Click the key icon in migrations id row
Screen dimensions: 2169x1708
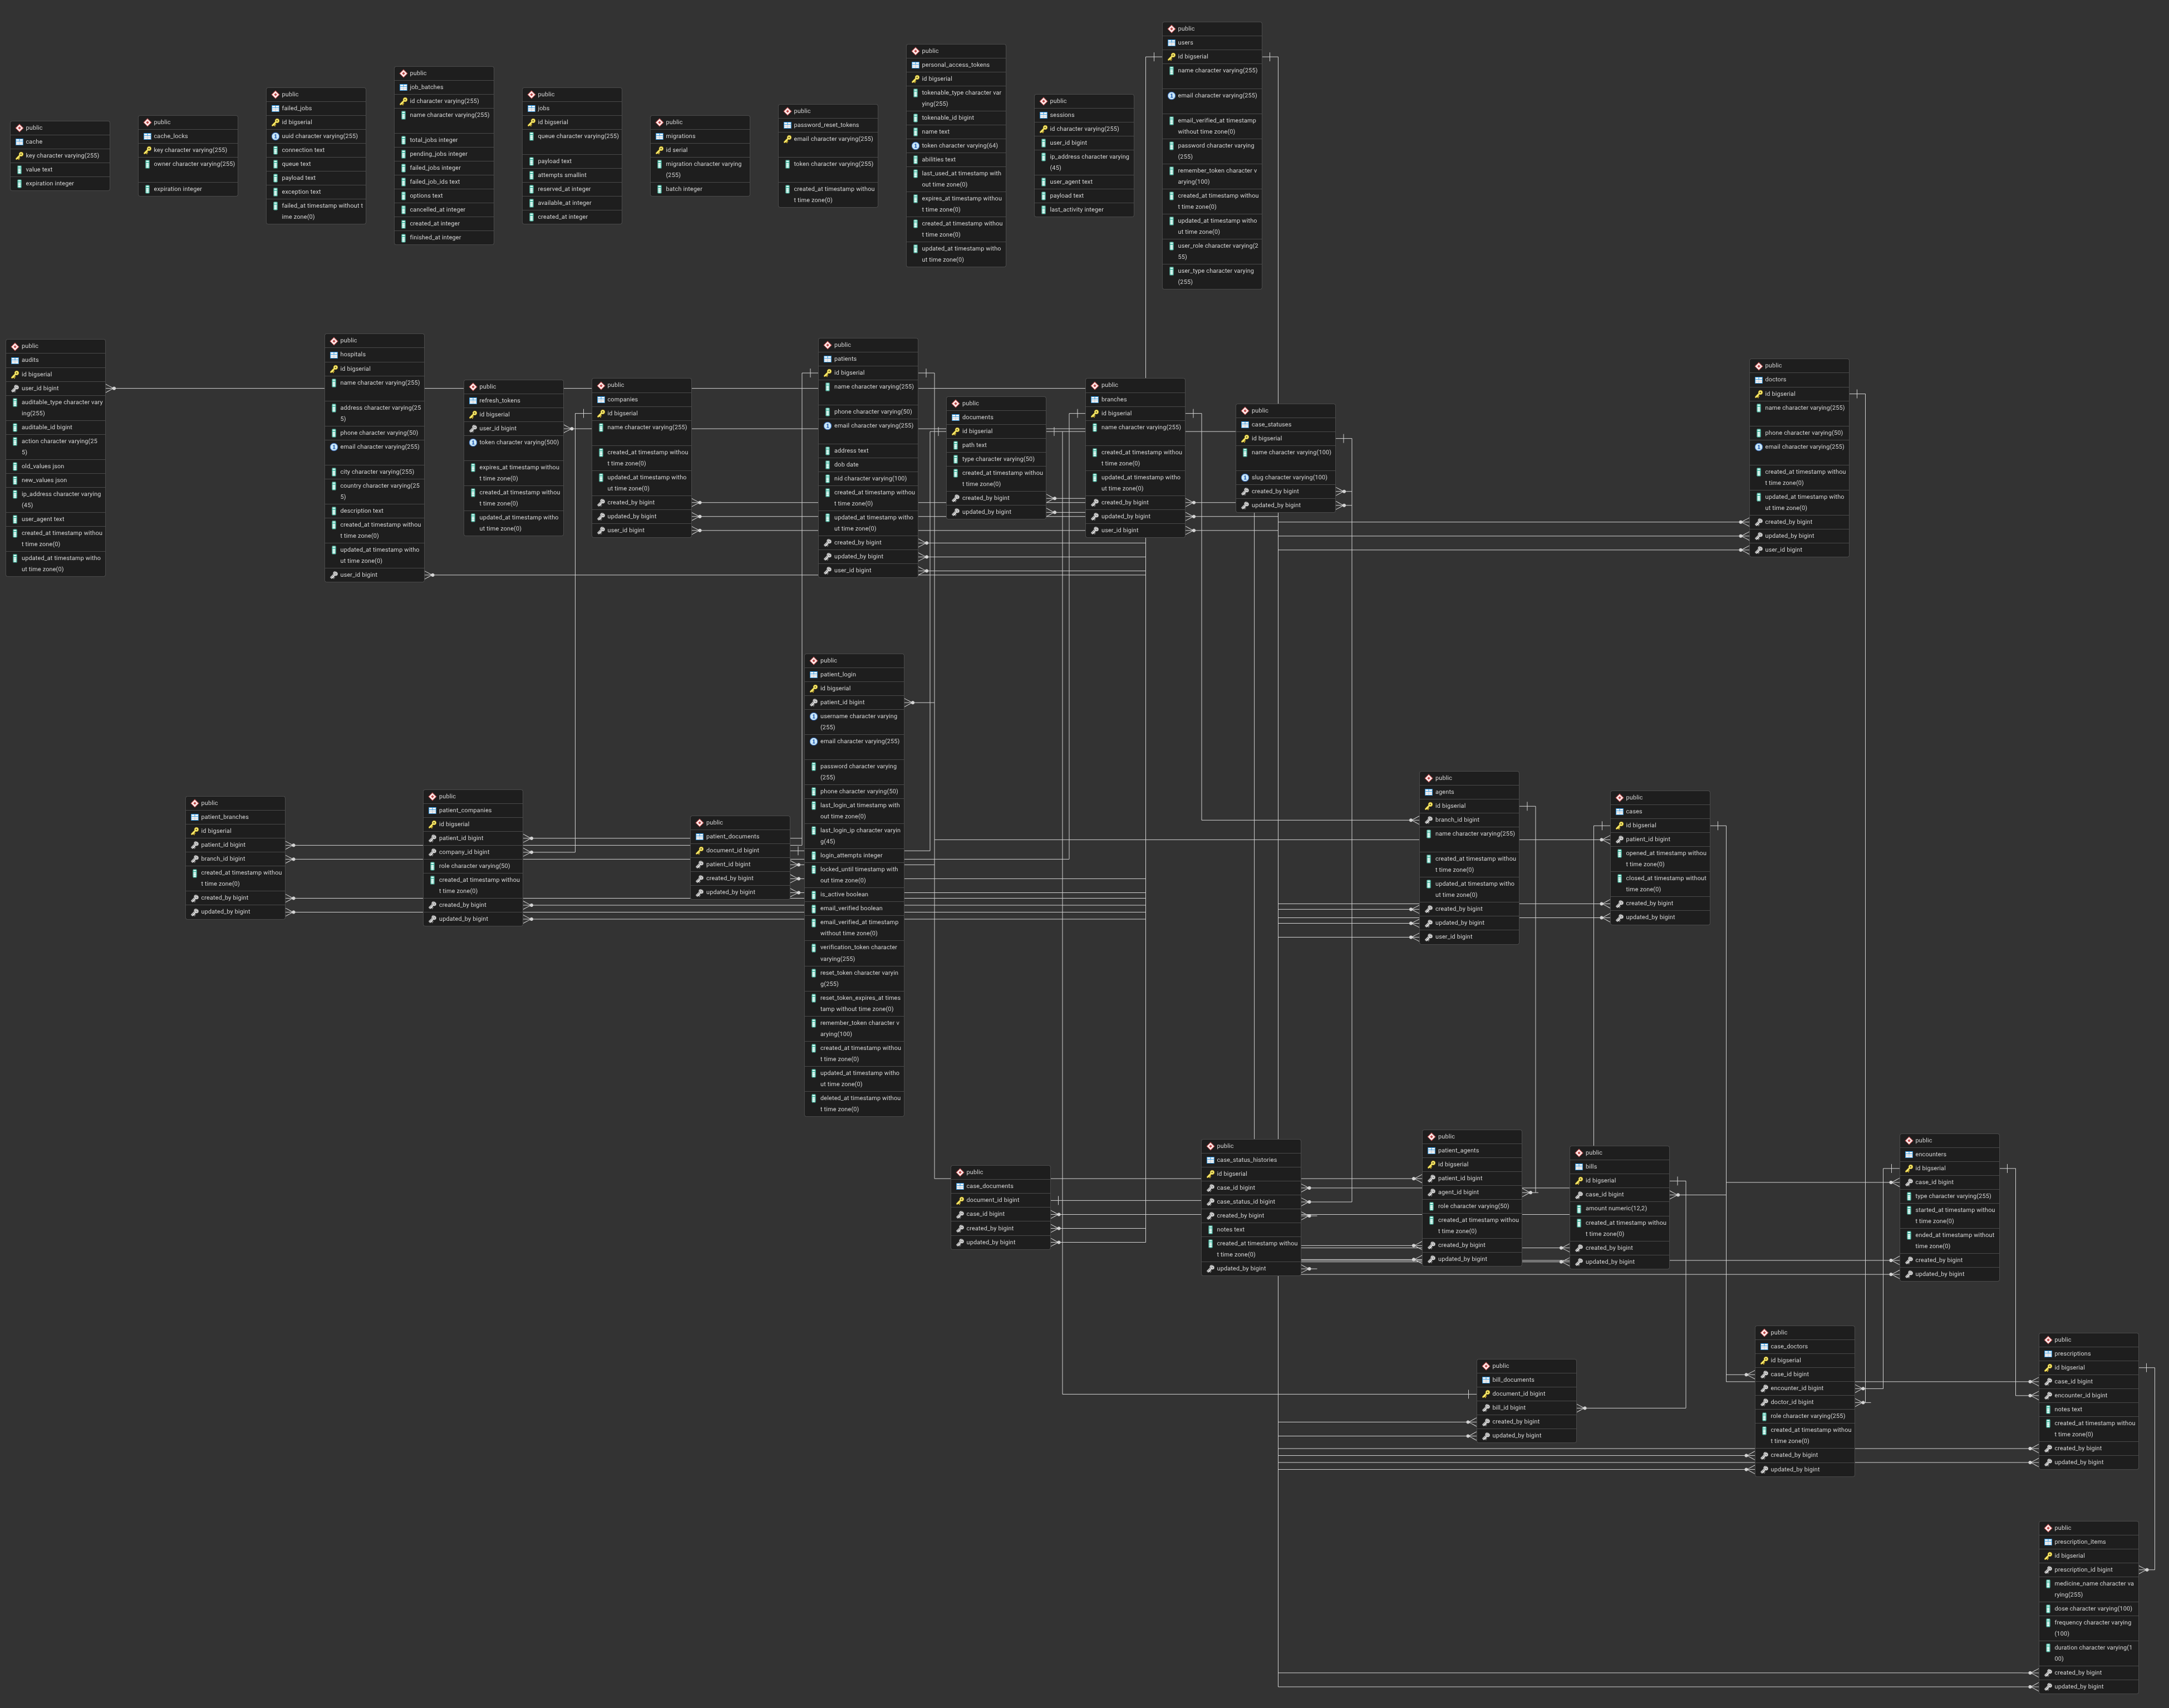[660, 150]
